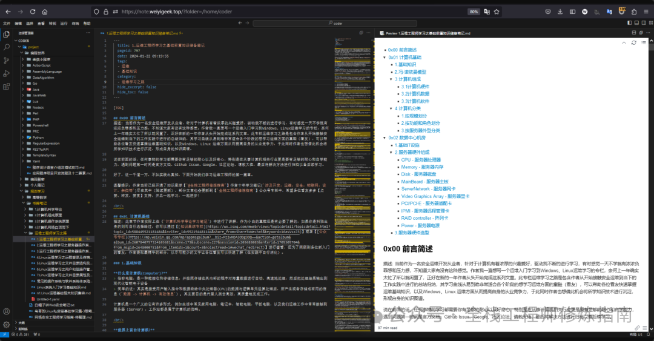The height and width of the screenshot is (341, 654).
Task: Select the DataAlgorithm folder row
Action: (x=53, y=77)
